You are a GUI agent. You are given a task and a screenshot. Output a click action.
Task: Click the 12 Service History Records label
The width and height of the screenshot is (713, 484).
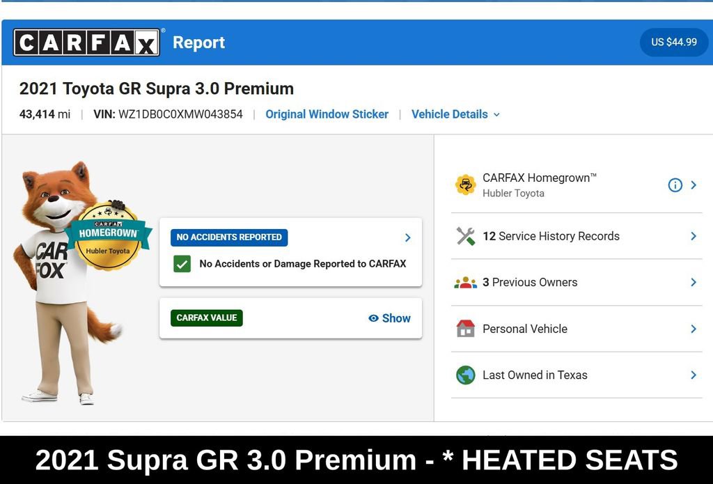pos(551,236)
